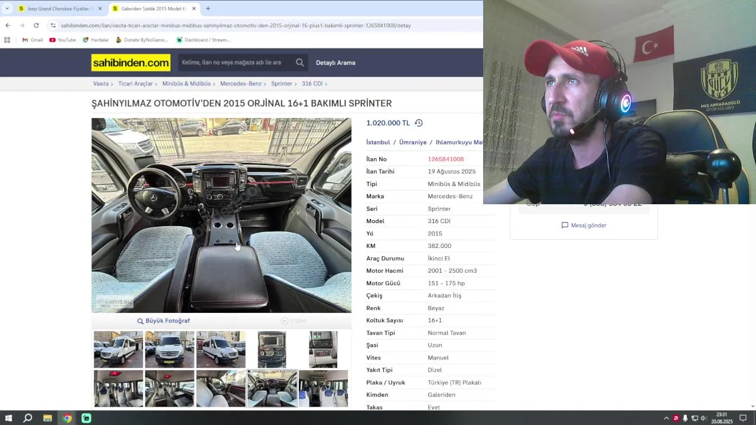This screenshot has width=756, height=425.
Task: Reload the page with the refresh icon
Action: [x=36, y=25]
